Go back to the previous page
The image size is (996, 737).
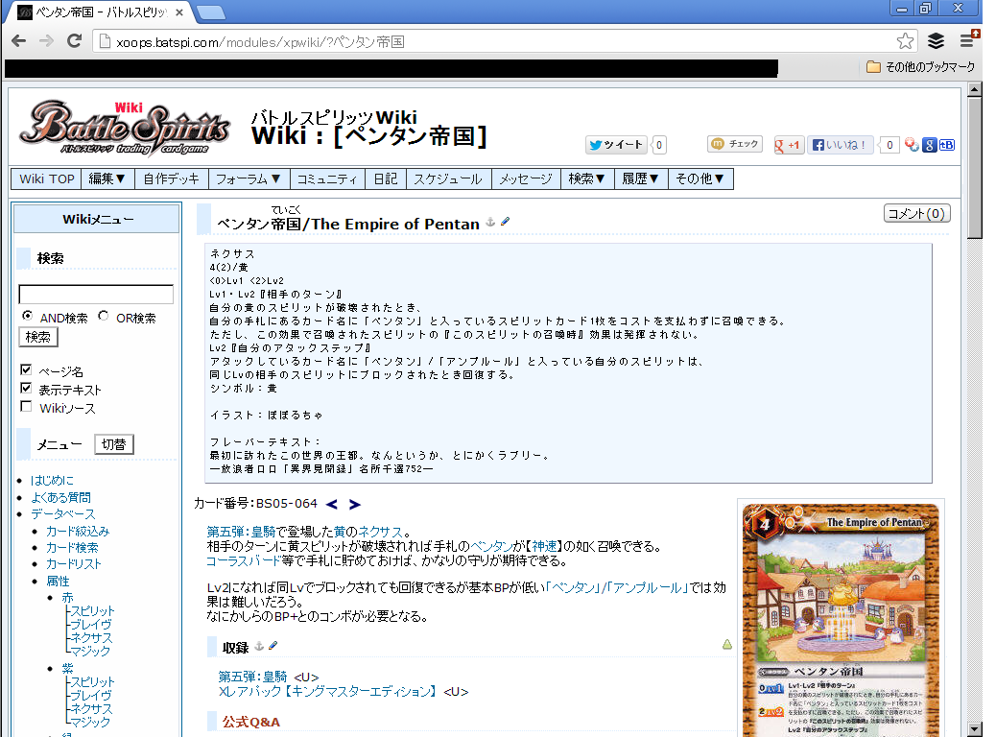click(19, 41)
